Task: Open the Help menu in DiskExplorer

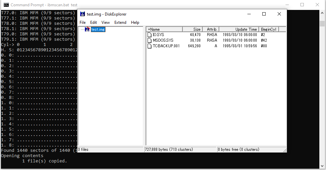Action: (x=135, y=22)
